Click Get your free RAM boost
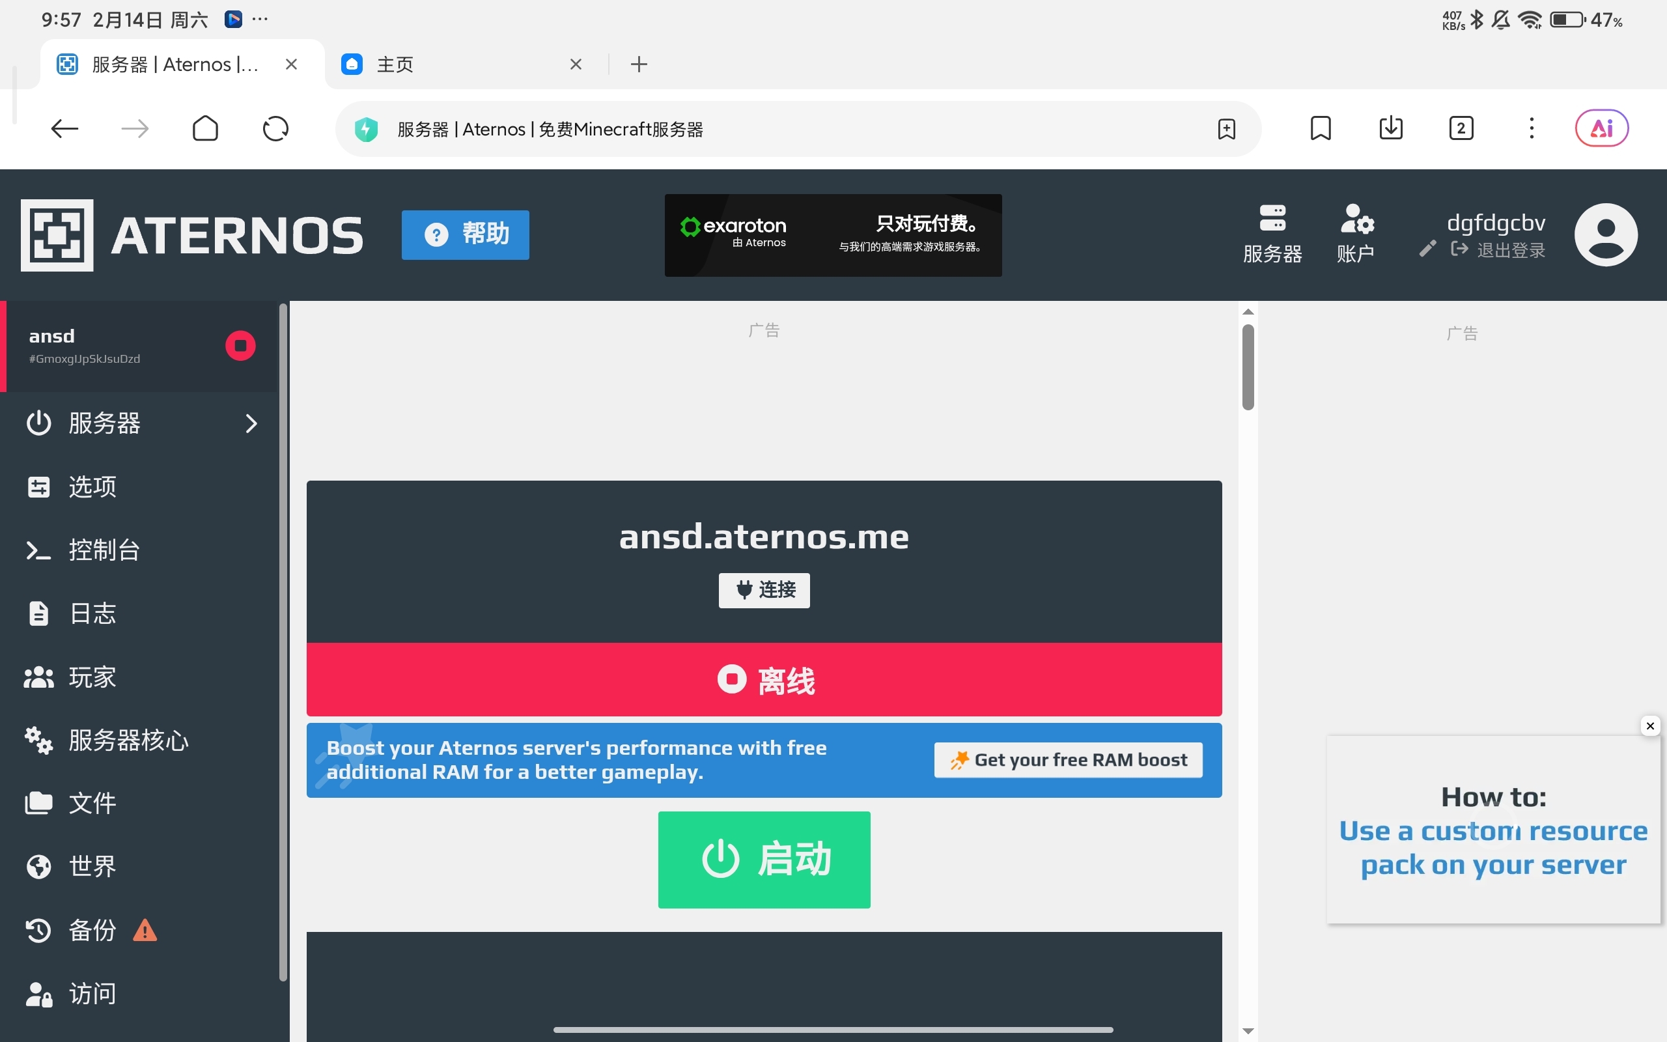Viewport: 1667px width, 1042px height. click(1068, 760)
